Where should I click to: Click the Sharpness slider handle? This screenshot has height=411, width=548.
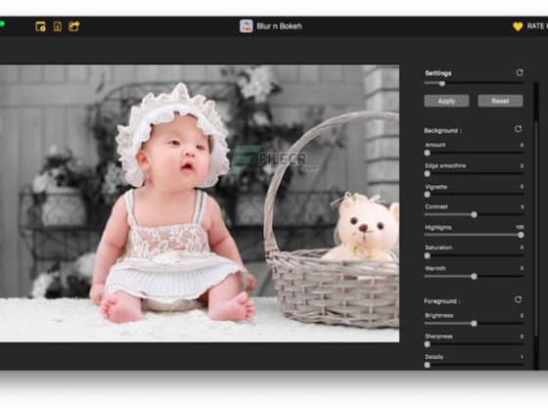point(427,344)
